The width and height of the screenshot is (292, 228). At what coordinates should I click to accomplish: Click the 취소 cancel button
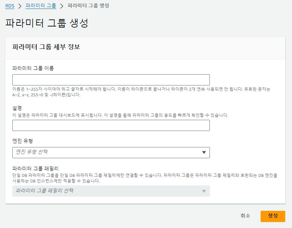(x=245, y=216)
